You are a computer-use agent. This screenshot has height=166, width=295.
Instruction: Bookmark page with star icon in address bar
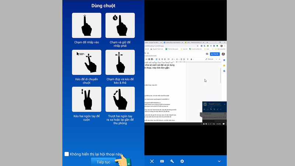(x=198, y=46)
